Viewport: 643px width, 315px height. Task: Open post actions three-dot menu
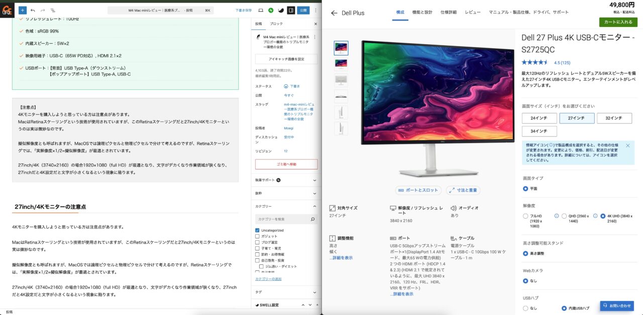pyautogui.click(x=315, y=37)
